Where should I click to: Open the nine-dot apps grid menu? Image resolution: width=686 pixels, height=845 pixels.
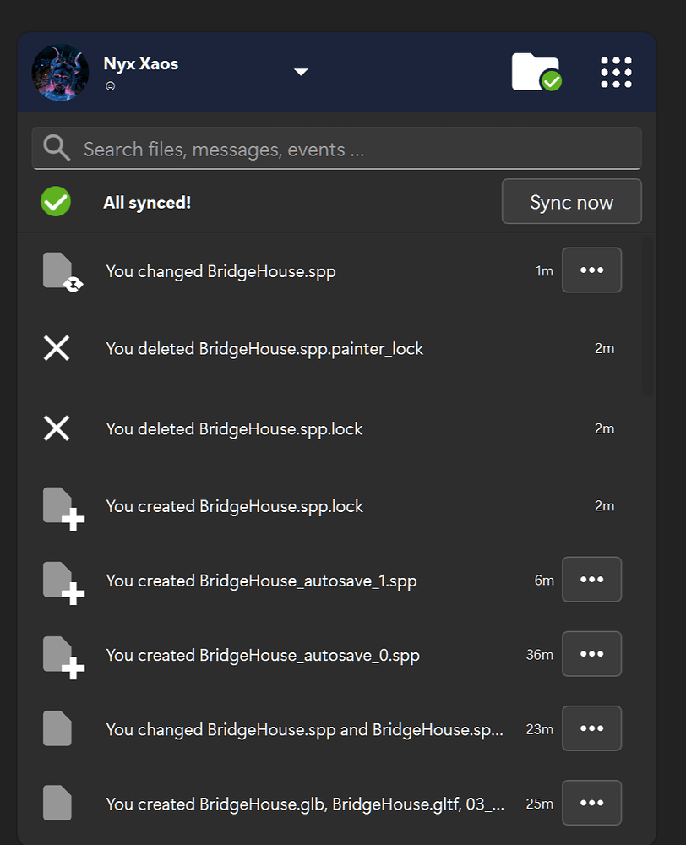pyautogui.click(x=616, y=73)
